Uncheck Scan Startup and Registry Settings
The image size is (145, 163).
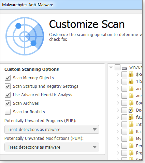8,86
